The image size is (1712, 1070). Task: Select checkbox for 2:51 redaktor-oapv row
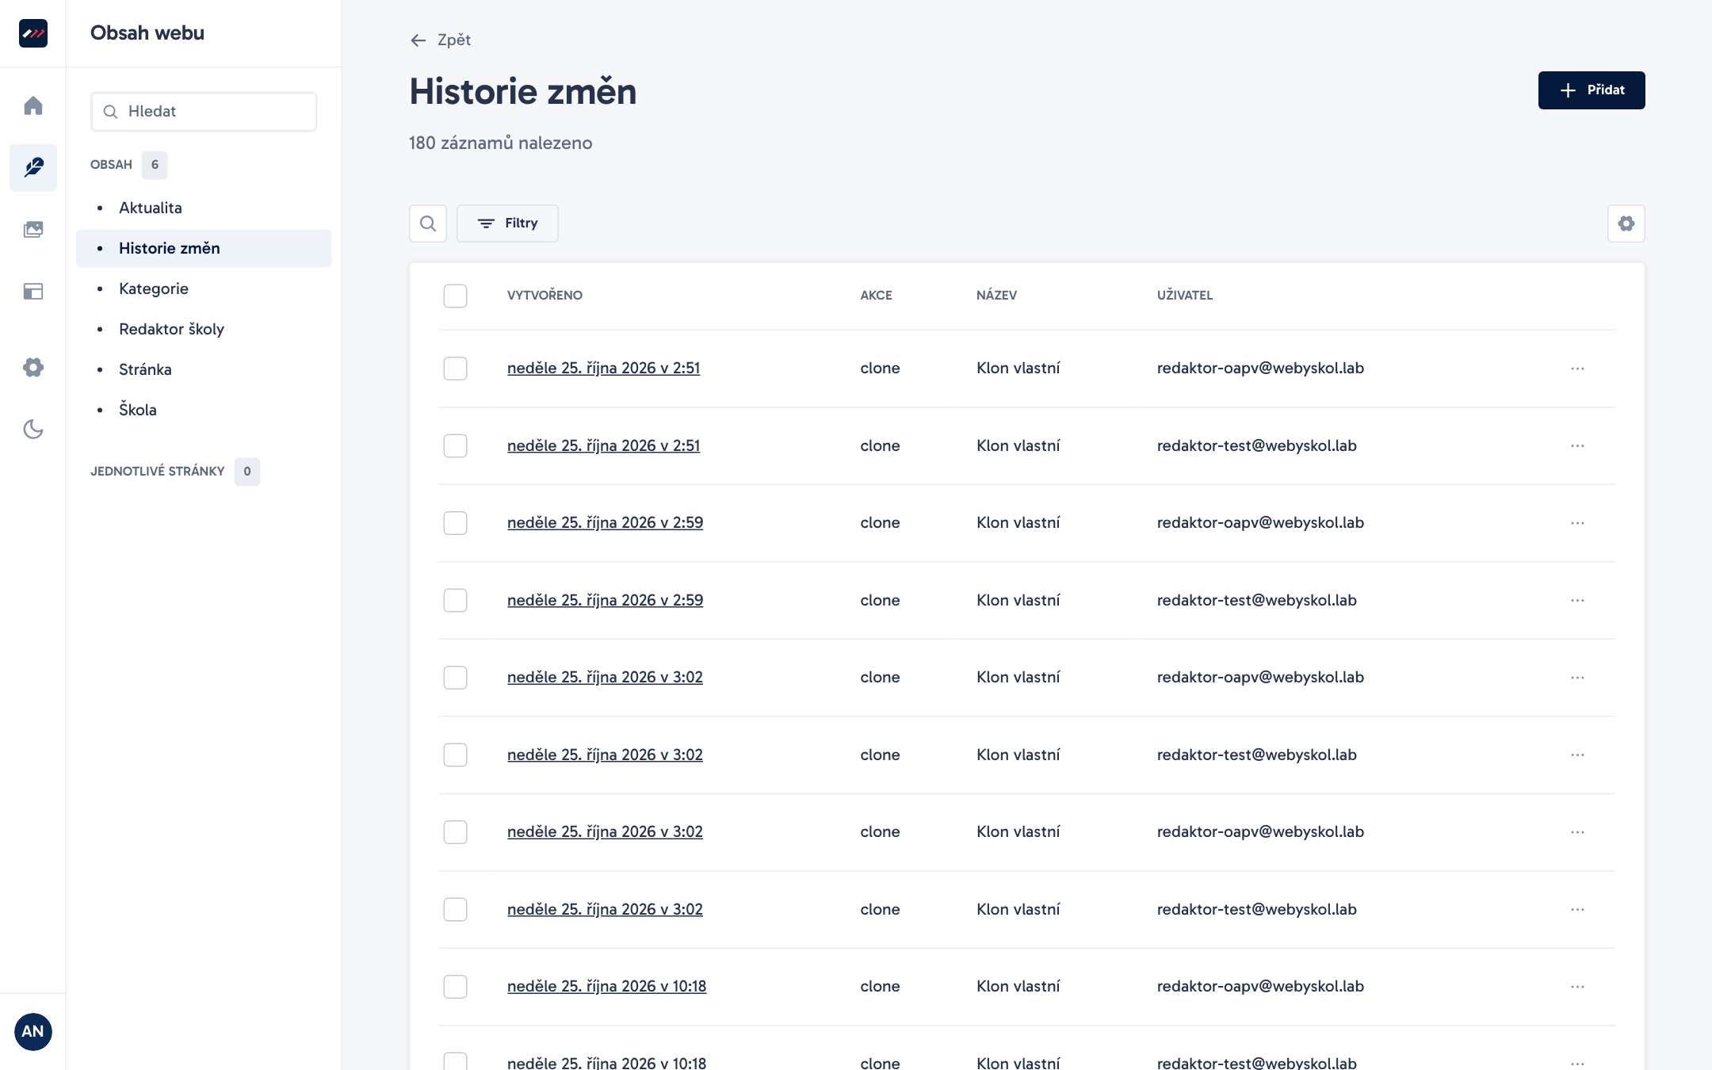coord(455,369)
